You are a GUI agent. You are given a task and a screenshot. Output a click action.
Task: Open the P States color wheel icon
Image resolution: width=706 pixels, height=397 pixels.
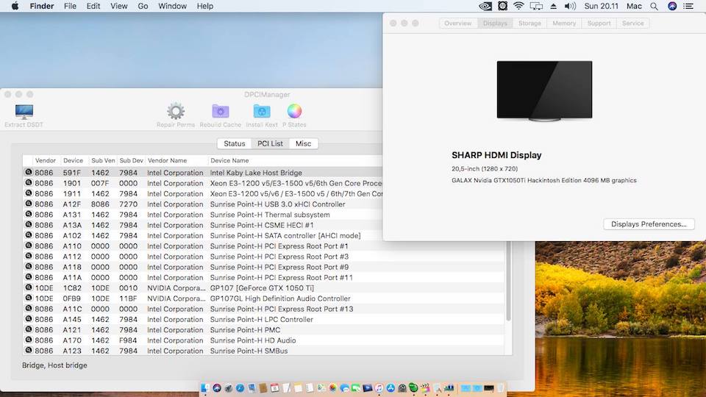click(x=294, y=111)
